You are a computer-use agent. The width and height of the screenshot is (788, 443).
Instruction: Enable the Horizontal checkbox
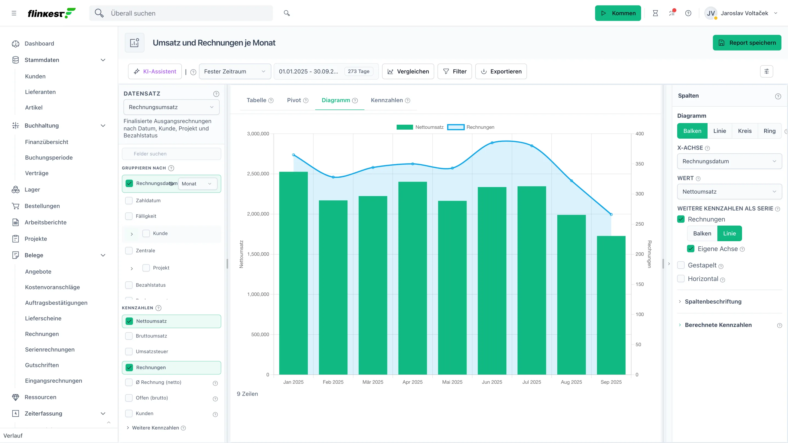coord(681,279)
